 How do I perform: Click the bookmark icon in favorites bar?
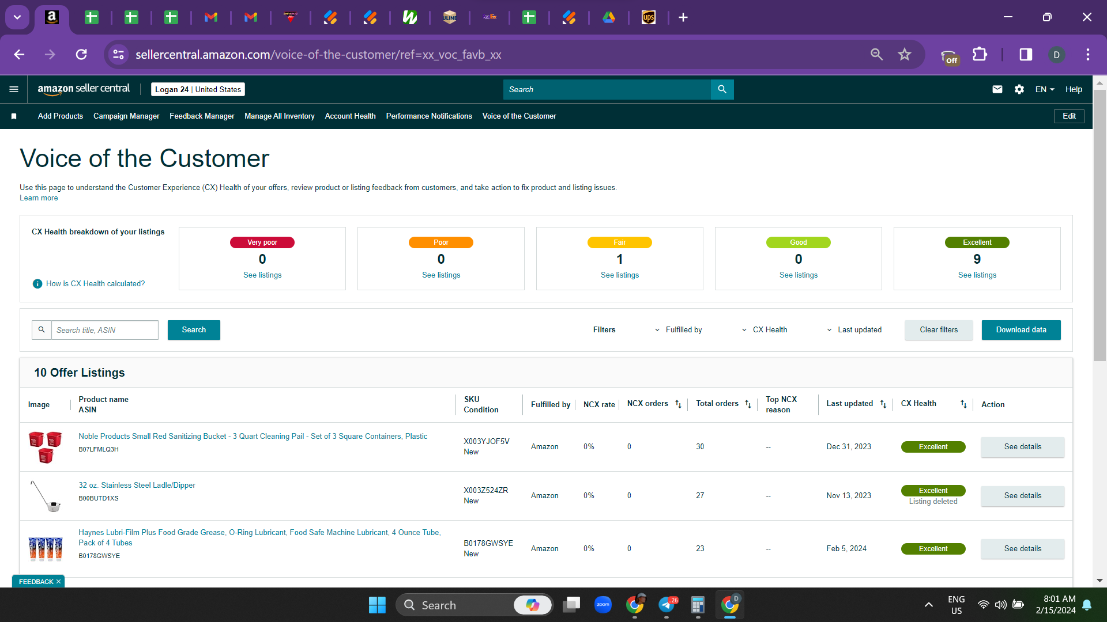pyautogui.click(x=14, y=116)
